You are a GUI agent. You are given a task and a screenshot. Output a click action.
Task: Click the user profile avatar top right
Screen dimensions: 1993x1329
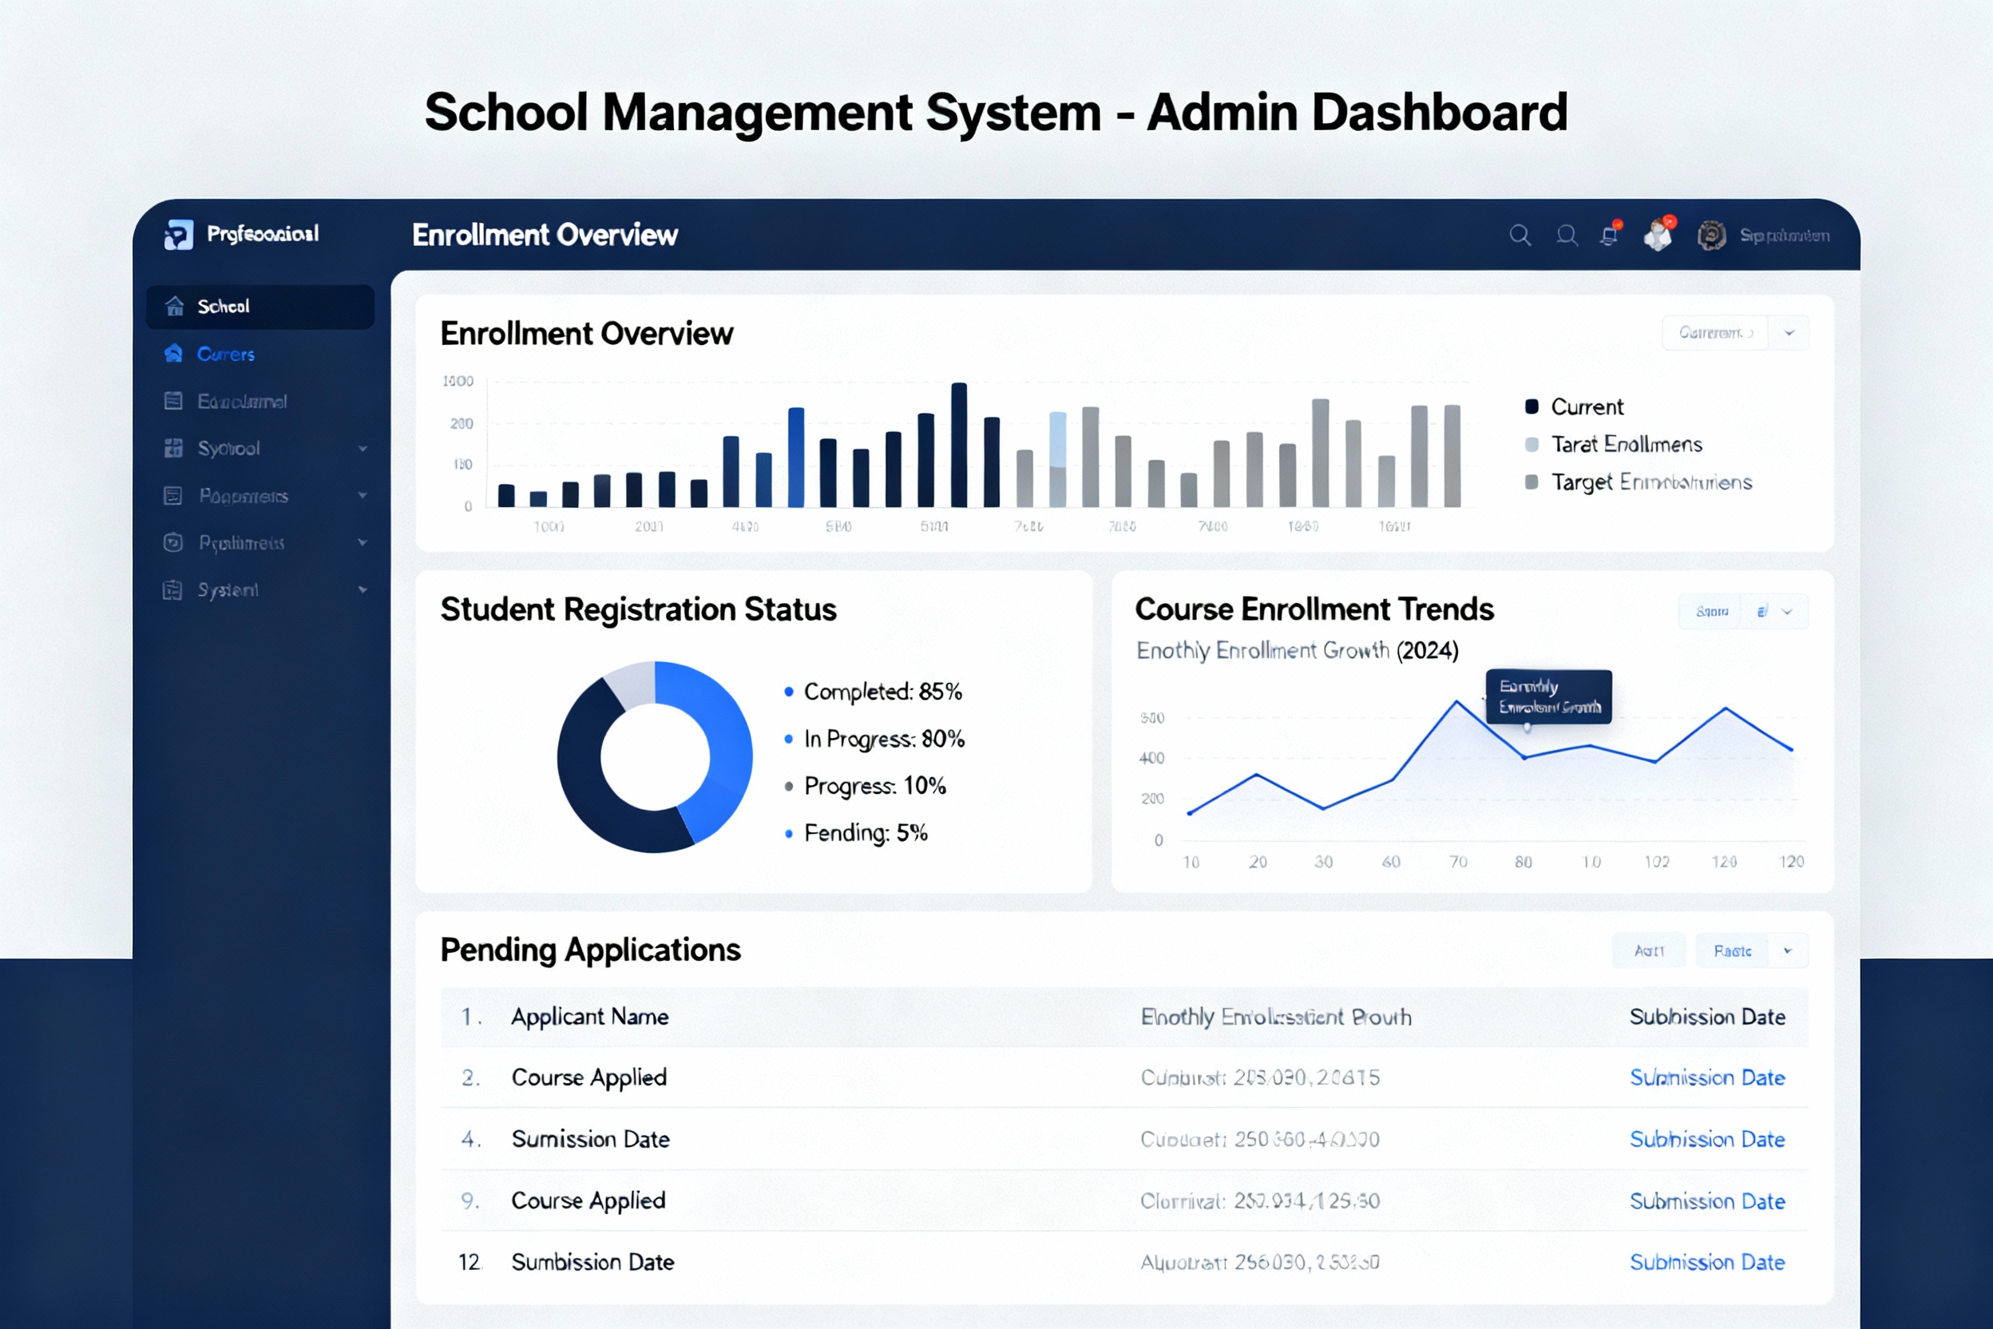click(x=1711, y=236)
